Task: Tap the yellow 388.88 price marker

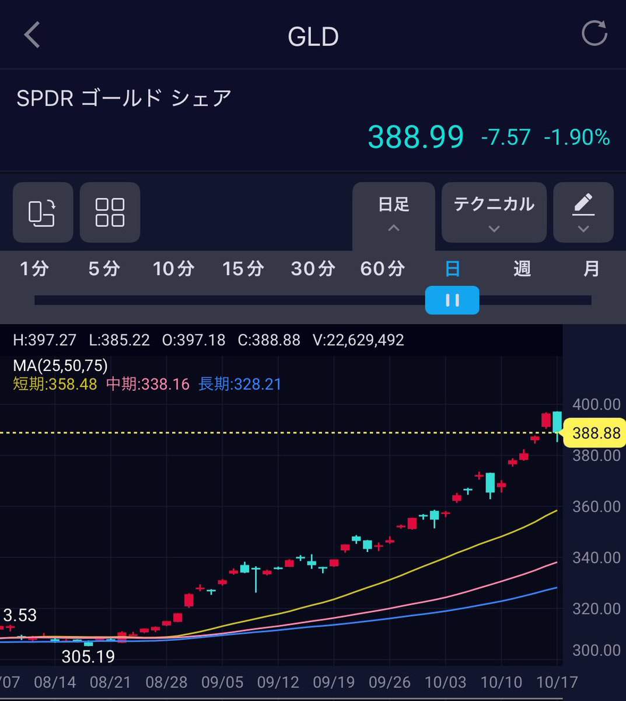Action: 595,433
